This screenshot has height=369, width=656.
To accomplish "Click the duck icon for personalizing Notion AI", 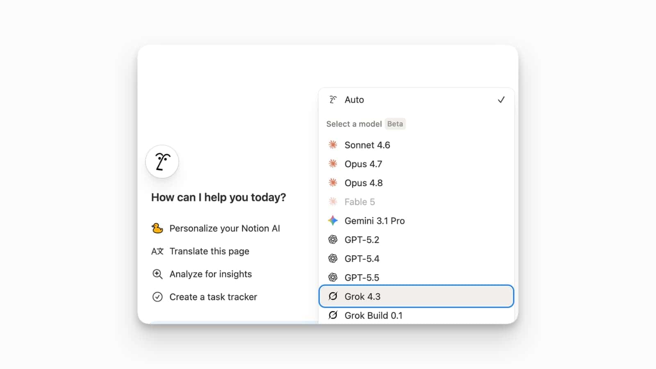I will click(x=157, y=228).
